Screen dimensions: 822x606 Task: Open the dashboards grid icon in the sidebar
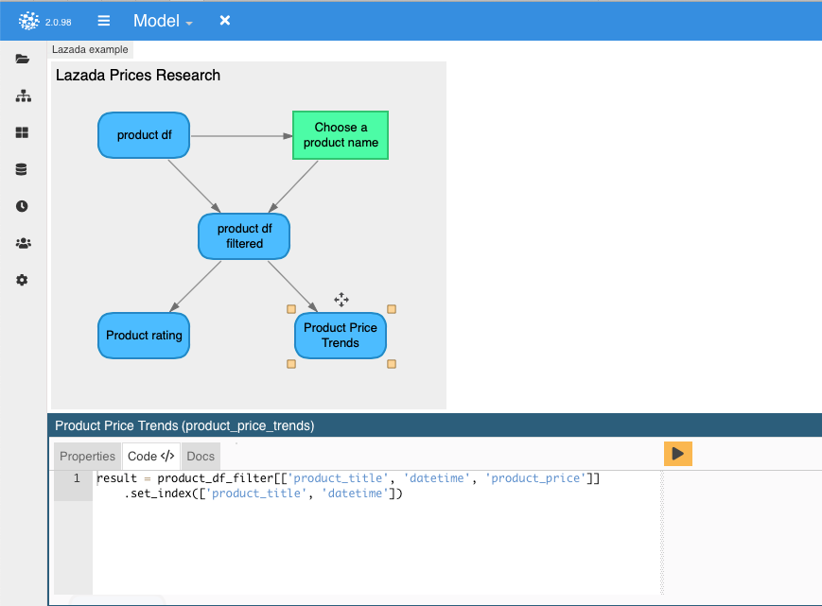[22, 132]
